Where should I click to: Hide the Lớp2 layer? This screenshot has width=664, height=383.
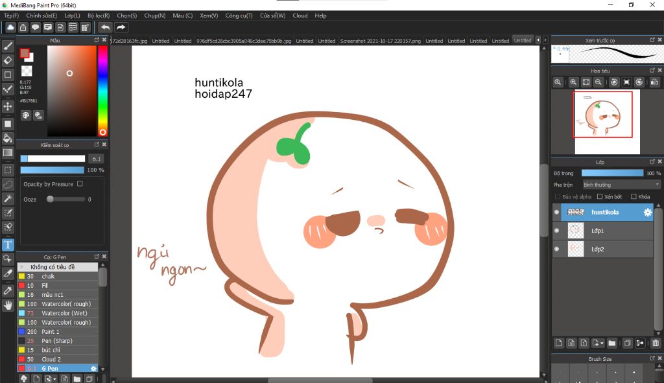click(557, 249)
